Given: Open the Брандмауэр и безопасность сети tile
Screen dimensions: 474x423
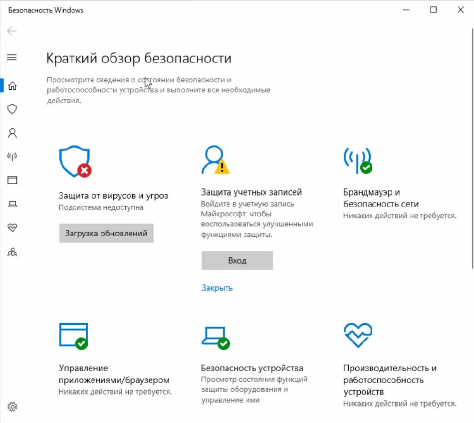Looking at the screenshot, I should (x=381, y=198).
